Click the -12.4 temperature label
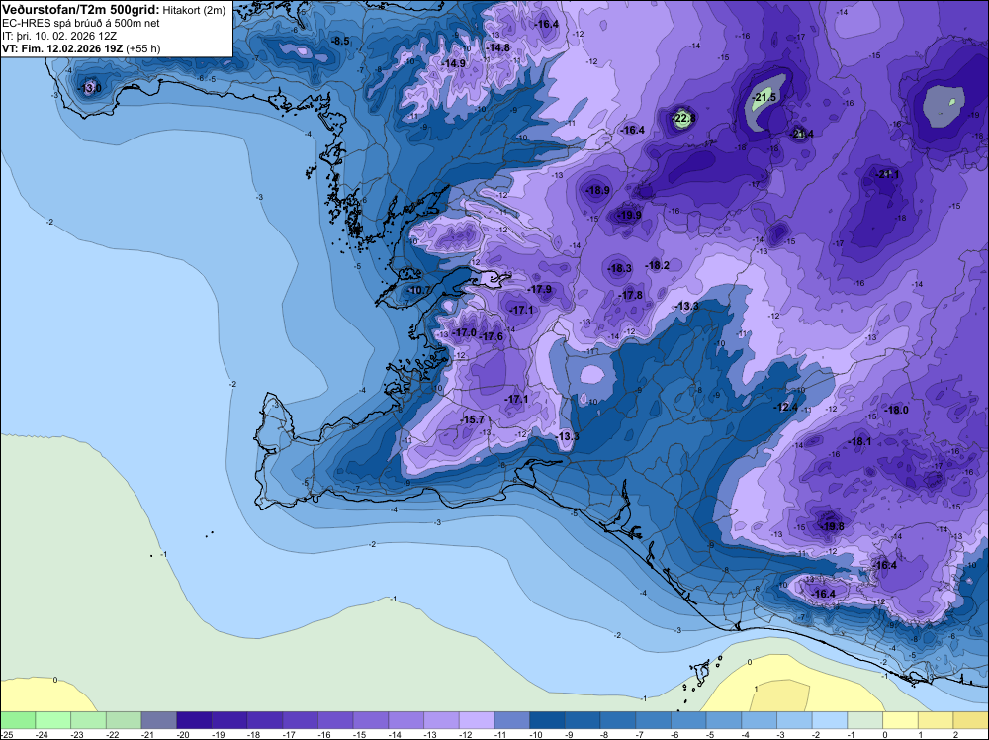 (784, 407)
